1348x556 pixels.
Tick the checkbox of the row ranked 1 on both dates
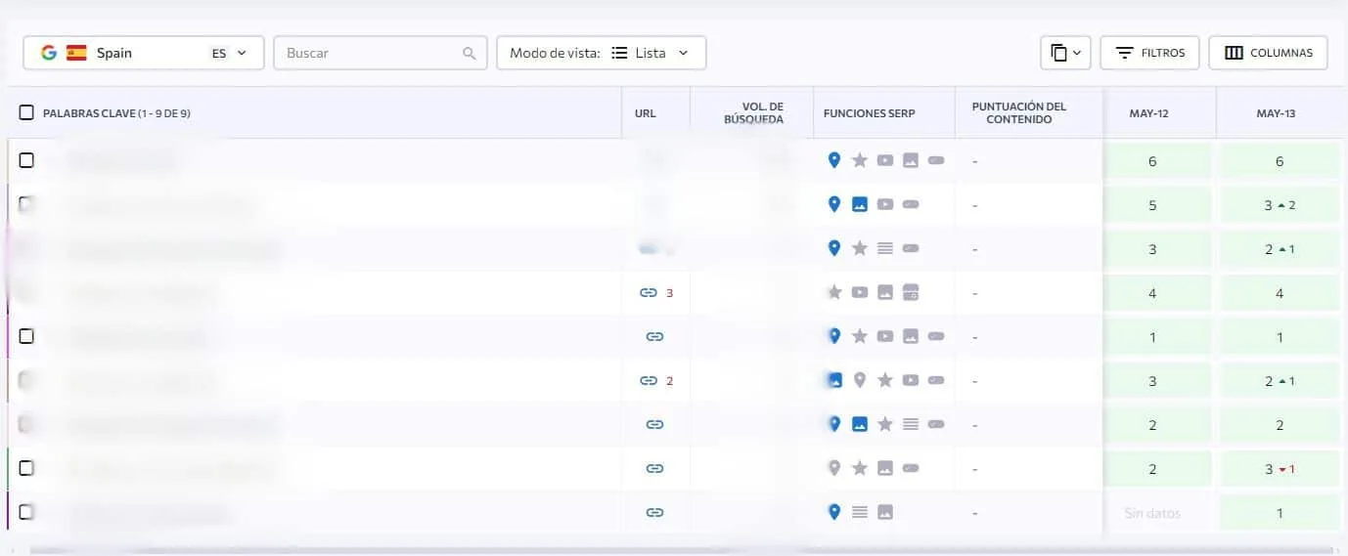[26, 336]
